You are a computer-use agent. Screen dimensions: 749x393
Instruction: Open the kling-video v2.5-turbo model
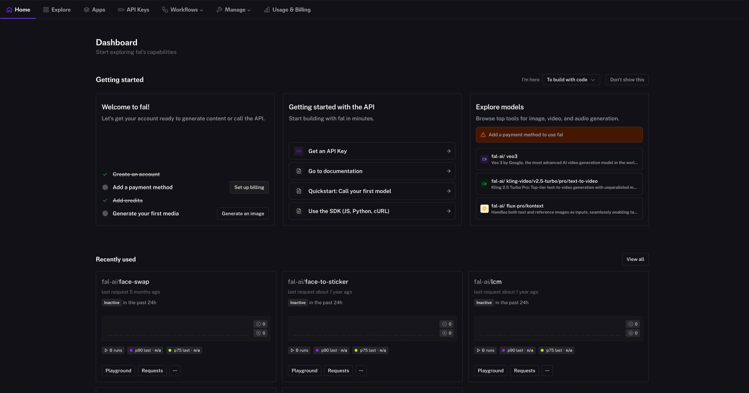(559, 184)
